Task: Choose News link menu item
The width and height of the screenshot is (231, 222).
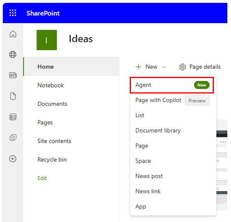Action: 173,191
